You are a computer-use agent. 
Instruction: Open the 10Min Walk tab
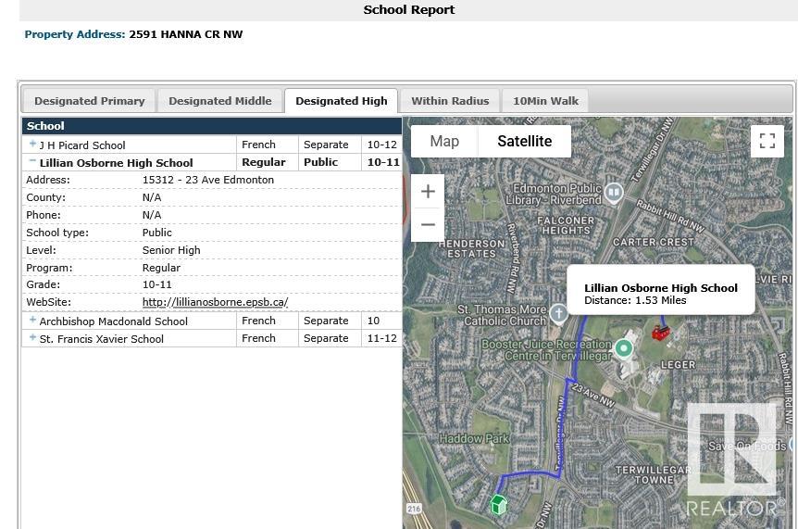click(545, 101)
